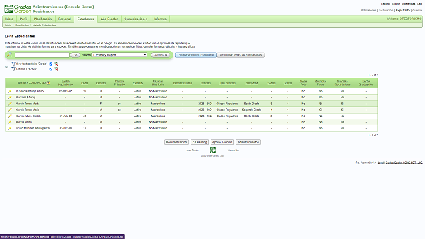Open the Cuenta link

[417, 11]
